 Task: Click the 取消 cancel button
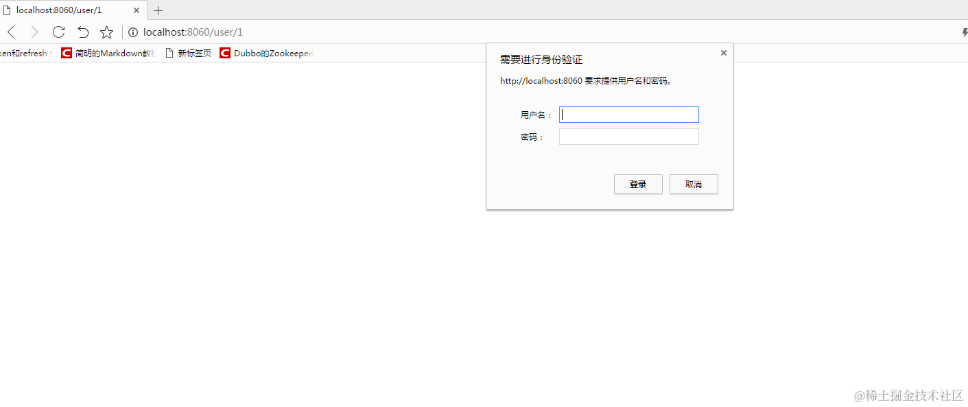click(x=693, y=184)
